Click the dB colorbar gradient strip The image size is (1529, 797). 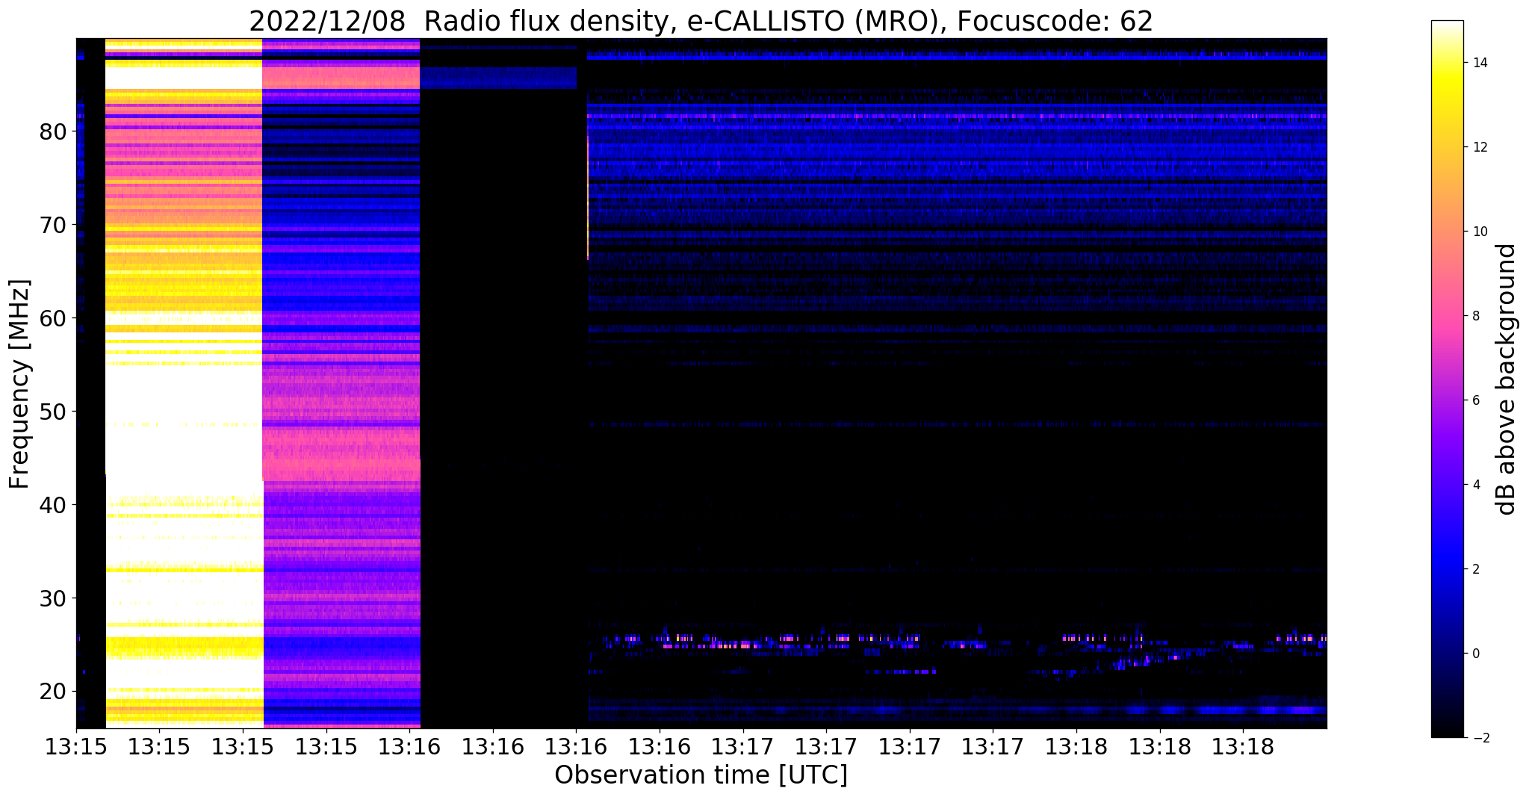click(1447, 379)
